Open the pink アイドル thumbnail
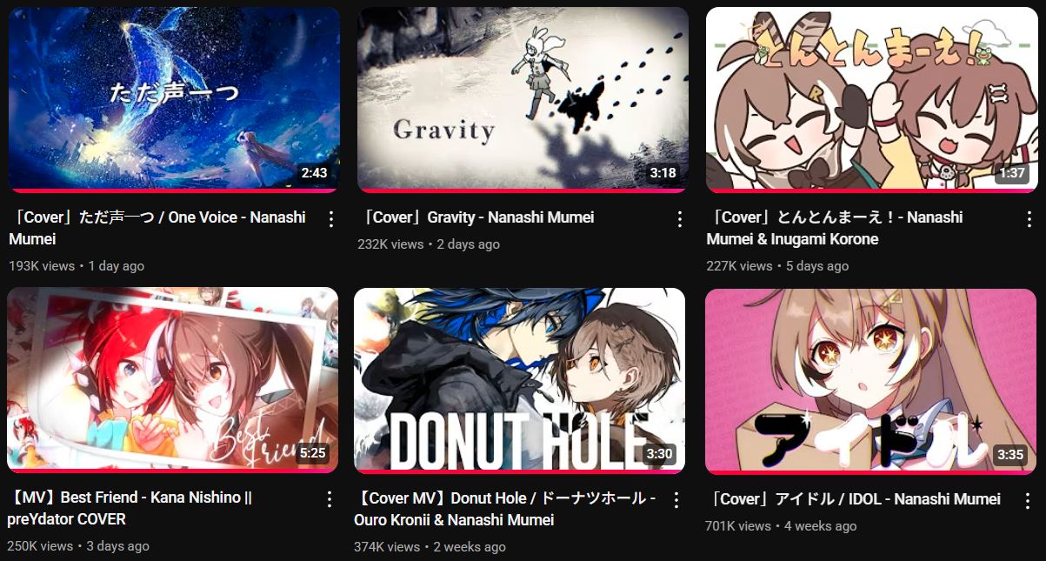Image resolution: width=1046 pixels, height=561 pixels. pyautogui.click(x=870, y=381)
